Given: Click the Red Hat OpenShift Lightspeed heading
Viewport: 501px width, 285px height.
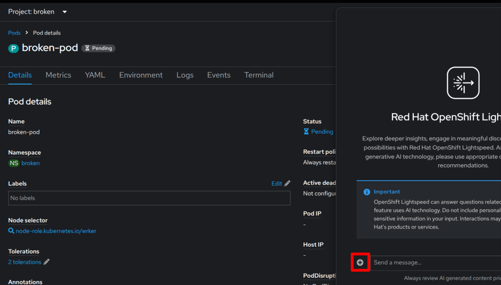Looking at the screenshot, I should tap(446, 117).
